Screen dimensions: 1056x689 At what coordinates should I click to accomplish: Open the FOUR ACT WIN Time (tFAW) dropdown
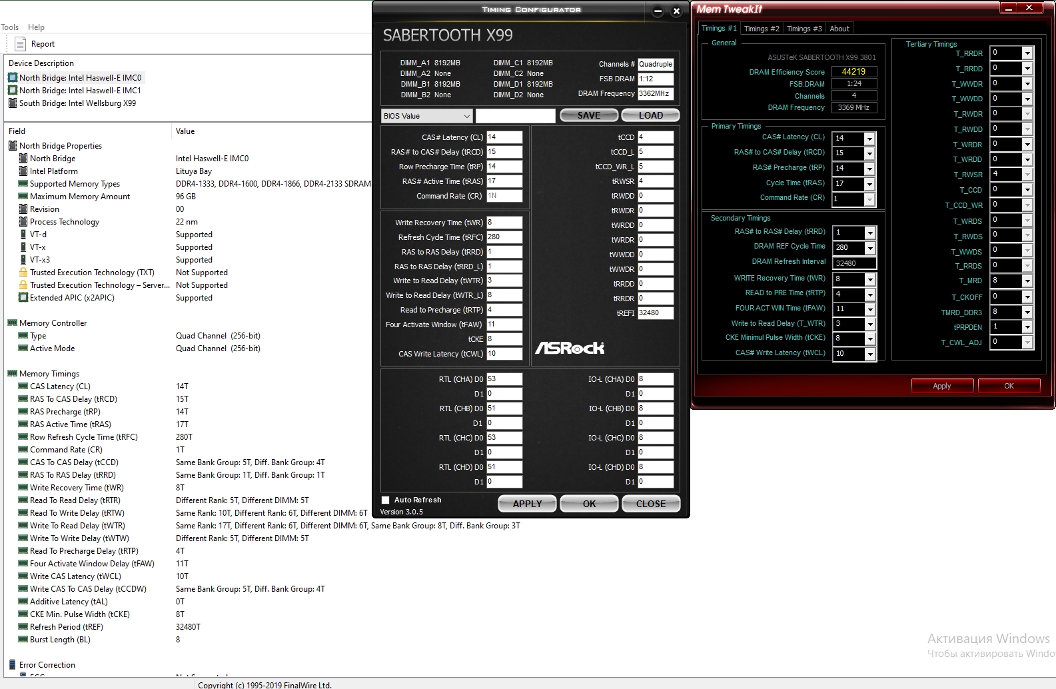[869, 310]
